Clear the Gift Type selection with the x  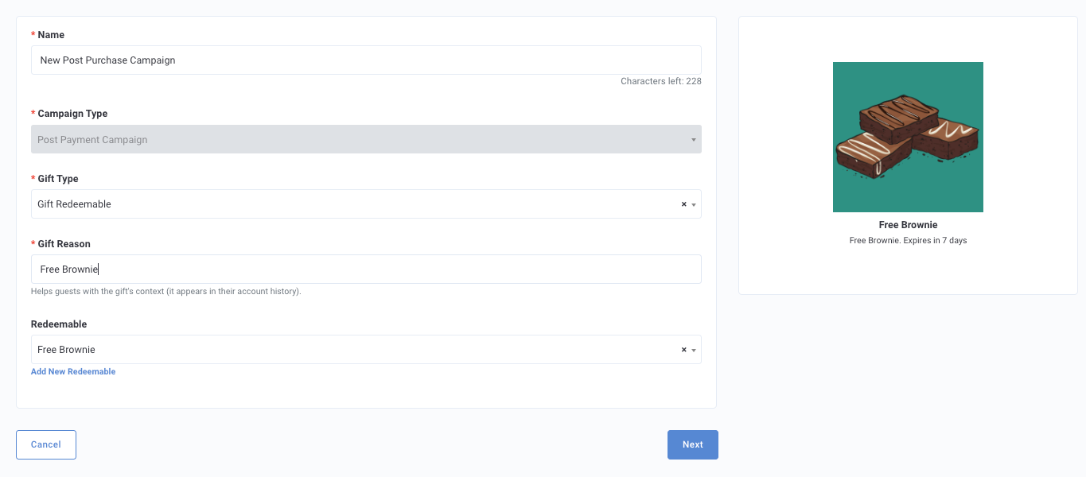coord(683,204)
